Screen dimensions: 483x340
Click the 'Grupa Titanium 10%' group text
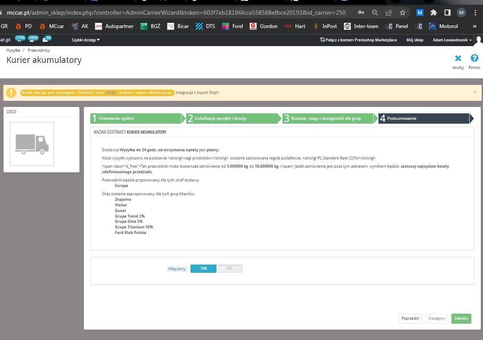134,227
